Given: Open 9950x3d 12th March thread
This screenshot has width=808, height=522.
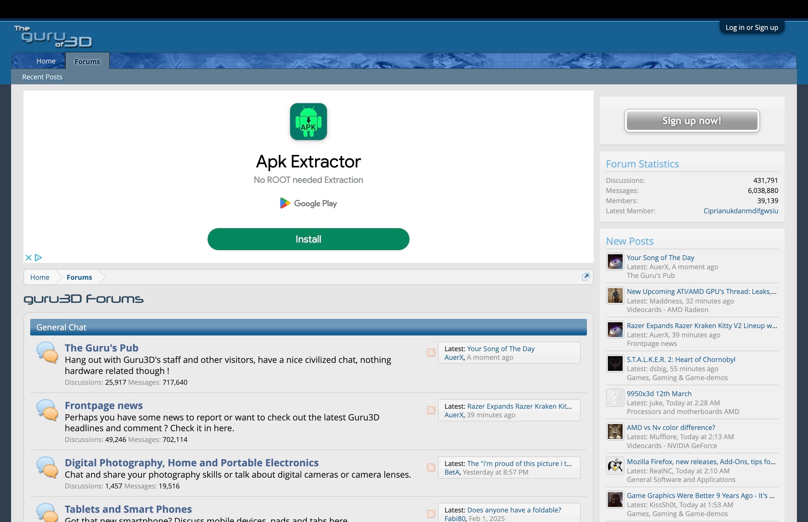Looking at the screenshot, I should tap(659, 394).
